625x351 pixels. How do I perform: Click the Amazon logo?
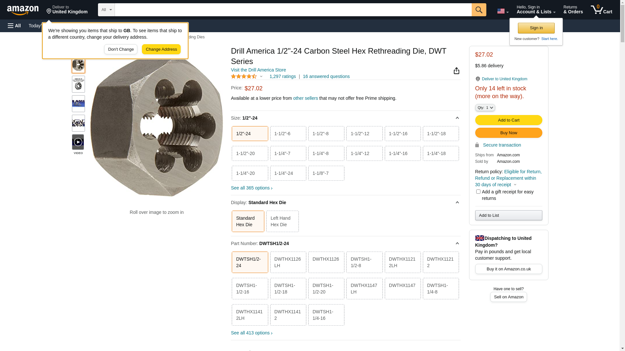coord(23,10)
